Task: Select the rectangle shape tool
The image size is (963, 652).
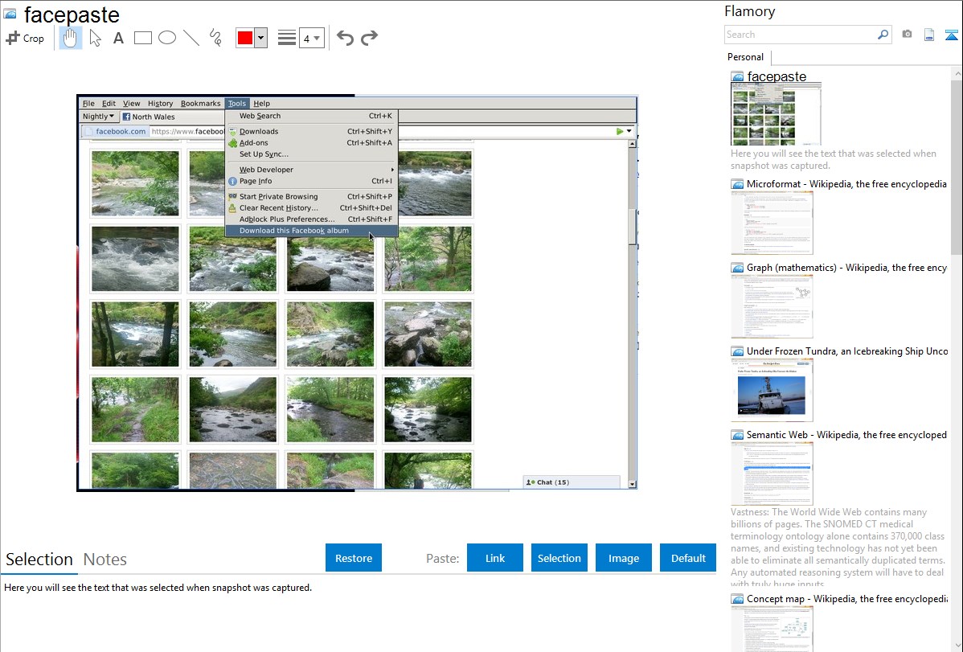Action: (142, 38)
